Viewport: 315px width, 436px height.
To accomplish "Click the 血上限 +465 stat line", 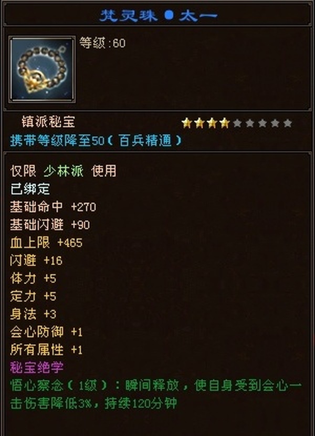I will point(46,243).
